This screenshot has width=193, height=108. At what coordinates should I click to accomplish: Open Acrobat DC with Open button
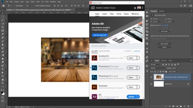[131, 58]
